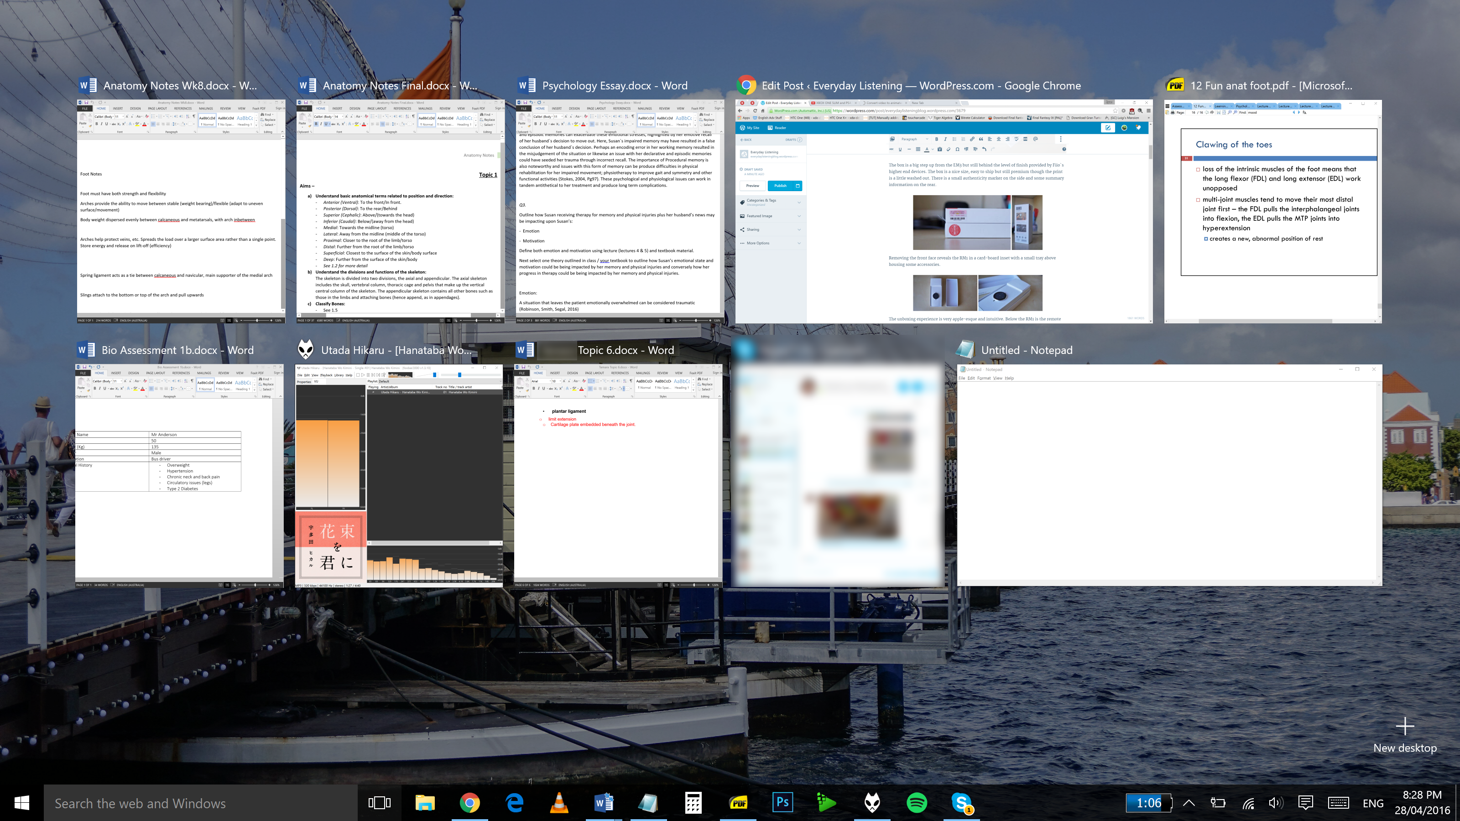Image resolution: width=1460 pixels, height=821 pixels.
Task: Show hidden system tray icons chevron
Action: 1189,803
